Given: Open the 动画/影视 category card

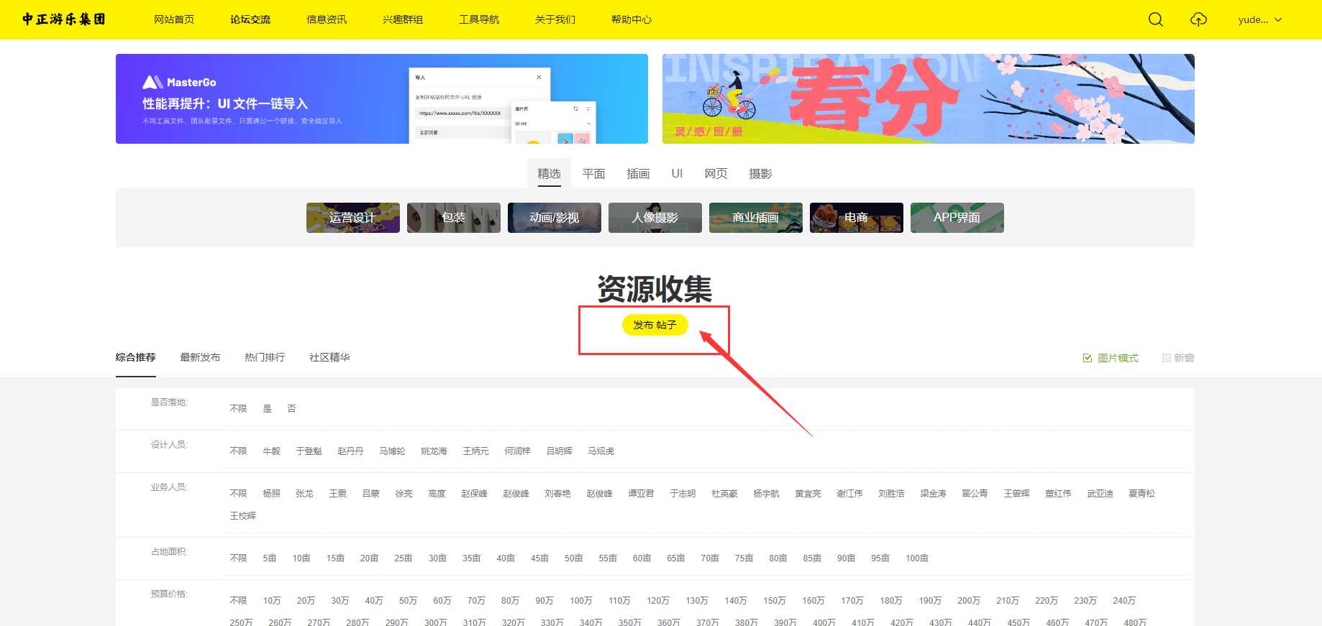Looking at the screenshot, I should pyautogui.click(x=555, y=218).
